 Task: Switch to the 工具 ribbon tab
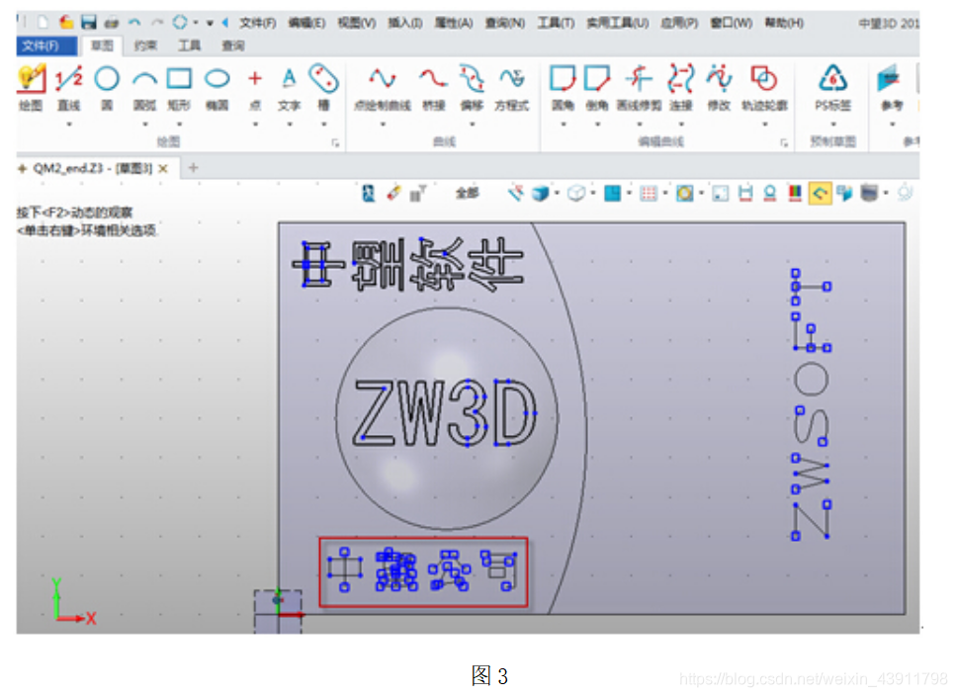[189, 45]
